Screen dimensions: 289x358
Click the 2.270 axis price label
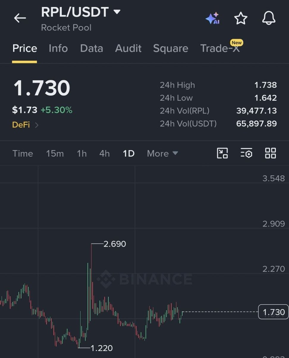point(274,269)
